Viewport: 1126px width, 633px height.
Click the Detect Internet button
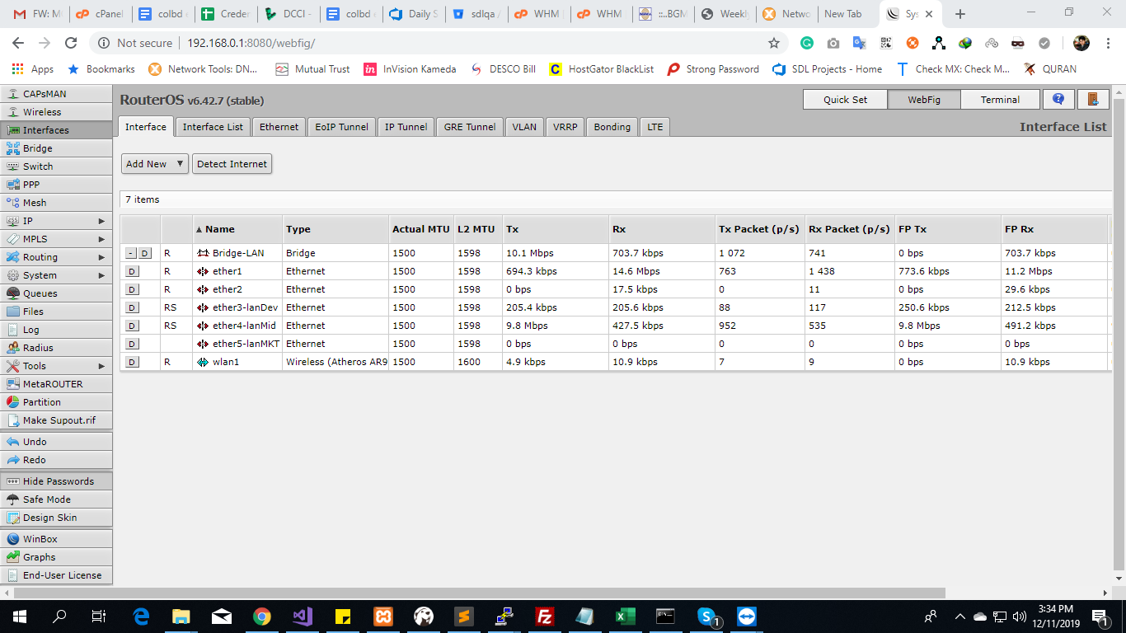coord(232,164)
